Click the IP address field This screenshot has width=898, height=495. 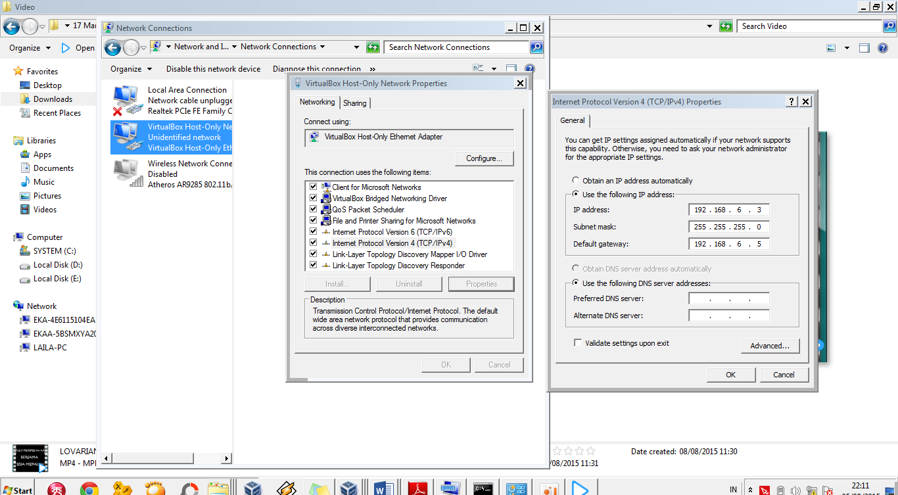point(729,210)
